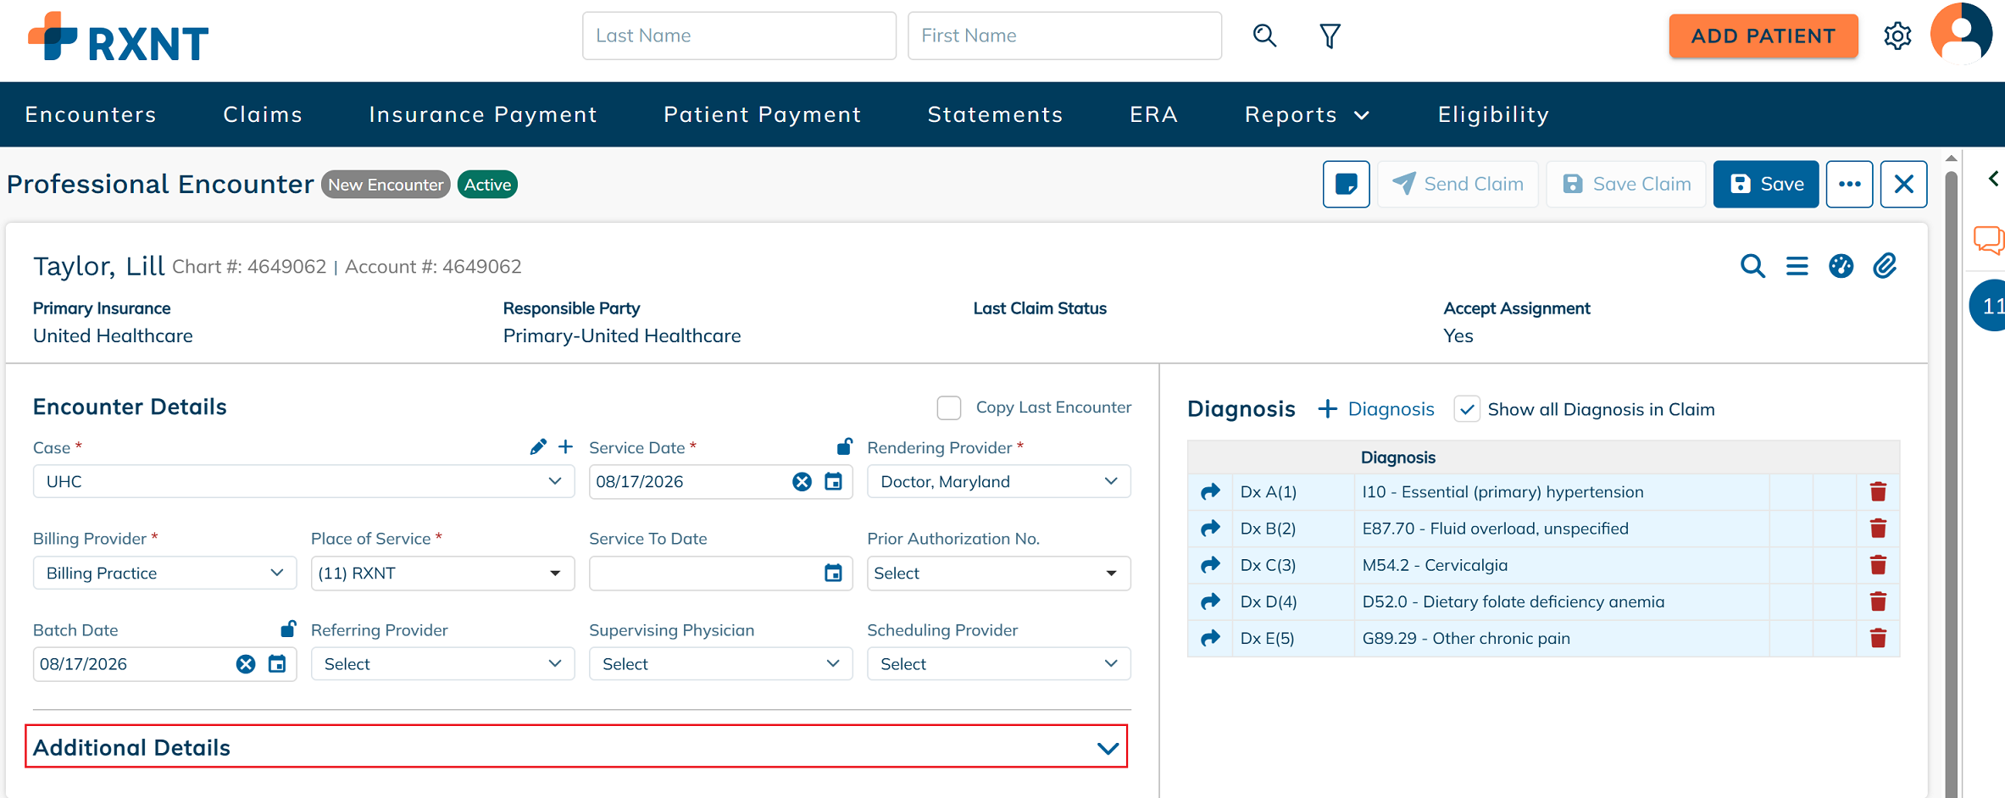This screenshot has width=2005, height=798.
Task: Delete the M54.2 Cervicalgia diagnosis
Action: coord(1878,564)
